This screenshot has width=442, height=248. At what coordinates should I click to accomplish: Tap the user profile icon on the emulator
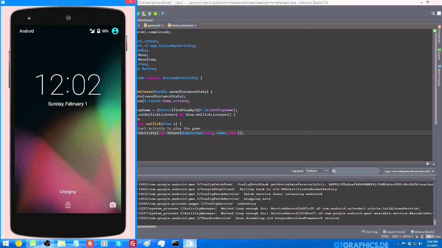tap(115, 31)
